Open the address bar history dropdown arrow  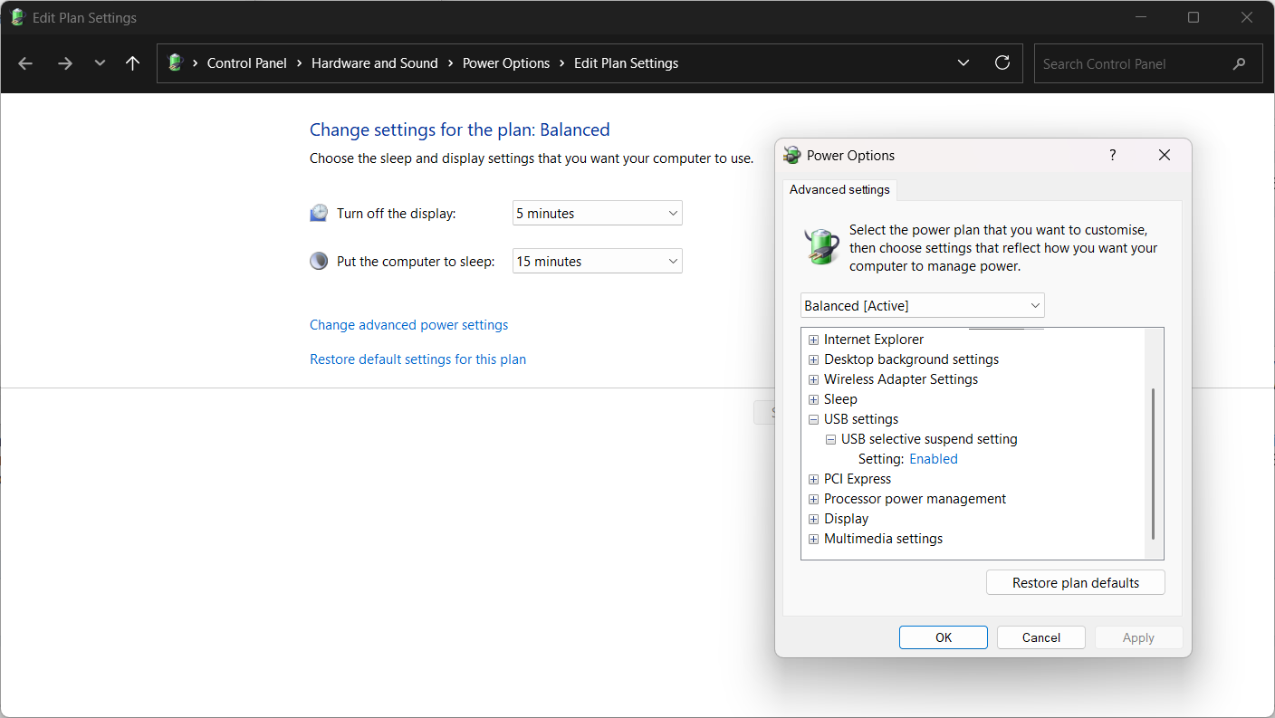click(x=963, y=63)
